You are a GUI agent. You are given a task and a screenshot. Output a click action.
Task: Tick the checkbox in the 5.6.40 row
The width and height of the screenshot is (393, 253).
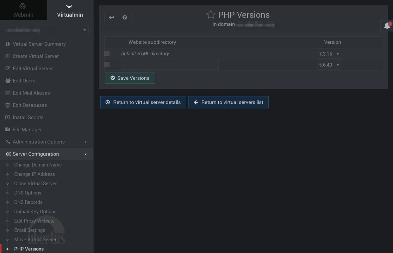coord(107,65)
